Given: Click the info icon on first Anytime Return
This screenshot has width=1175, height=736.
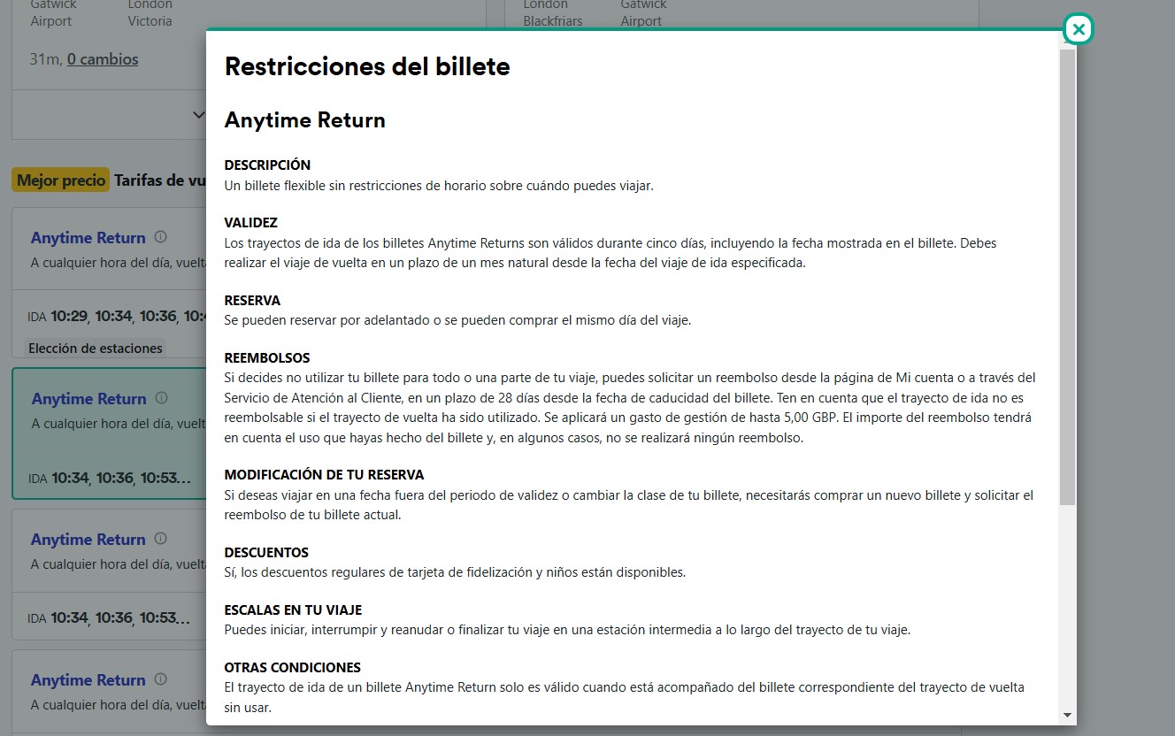Looking at the screenshot, I should [160, 237].
